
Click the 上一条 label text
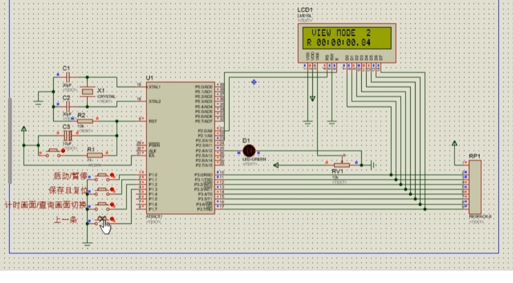coord(65,220)
